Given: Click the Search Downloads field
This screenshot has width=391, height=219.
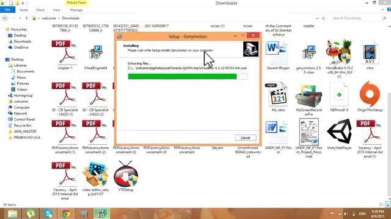Looking at the screenshot, I should (359, 18).
